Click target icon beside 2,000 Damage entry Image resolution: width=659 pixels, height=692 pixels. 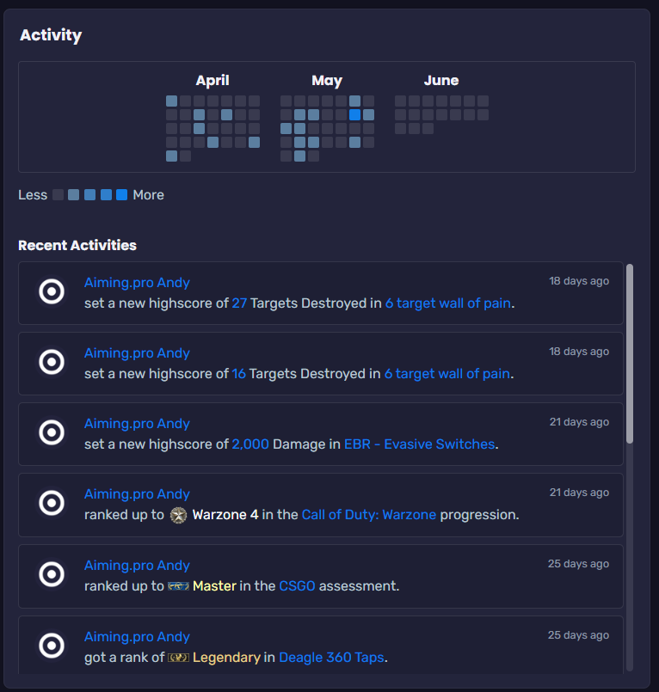click(x=52, y=433)
